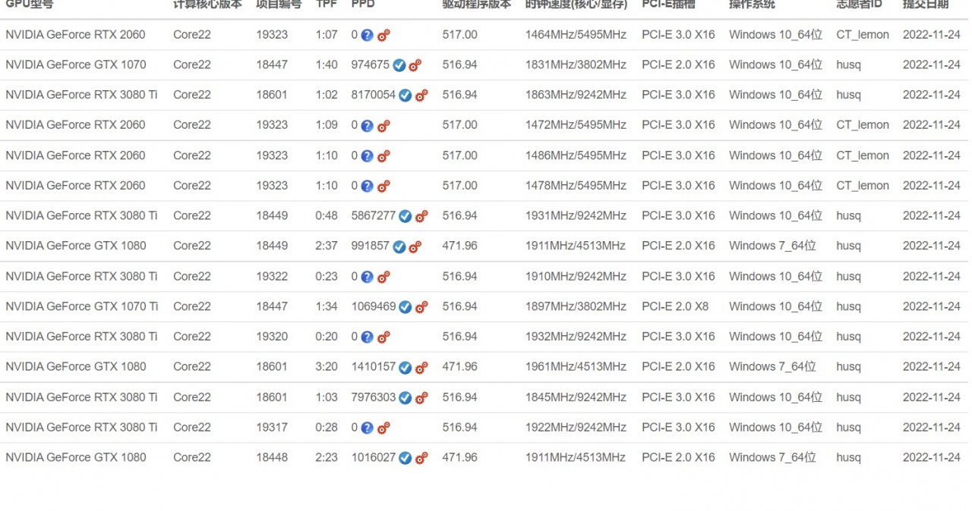
Task: Click the red gears icon beside PPD 991857
Action: pyautogui.click(x=415, y=246)
